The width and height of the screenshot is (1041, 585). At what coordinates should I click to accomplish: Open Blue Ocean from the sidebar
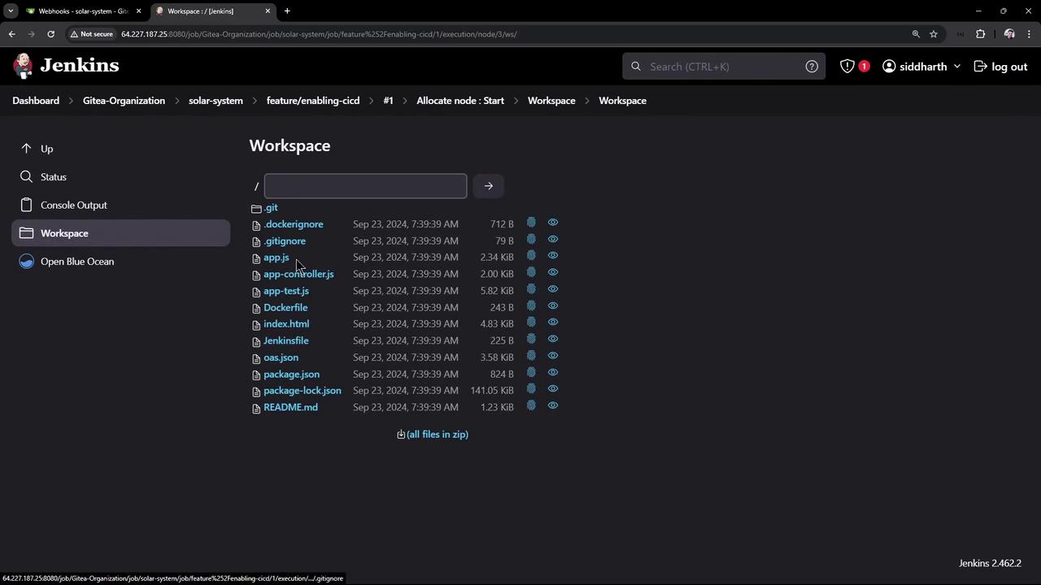point(121,262)
